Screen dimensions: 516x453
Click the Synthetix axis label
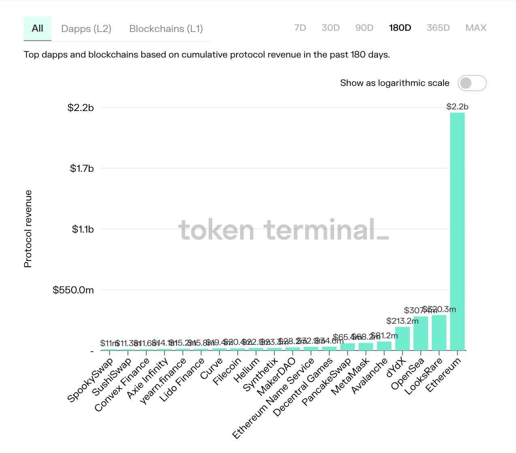260,375
